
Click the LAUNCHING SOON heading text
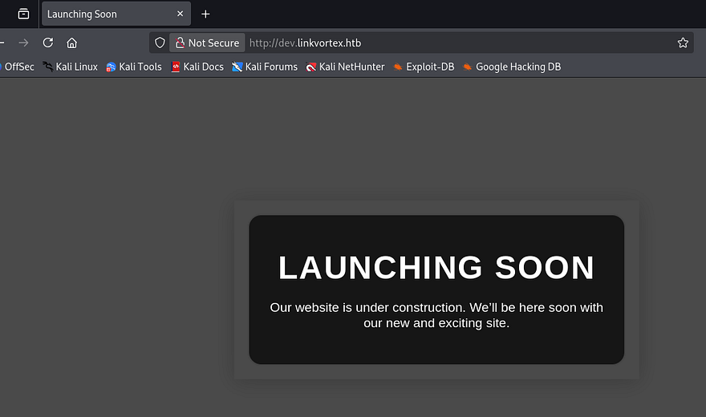(436, 268)
